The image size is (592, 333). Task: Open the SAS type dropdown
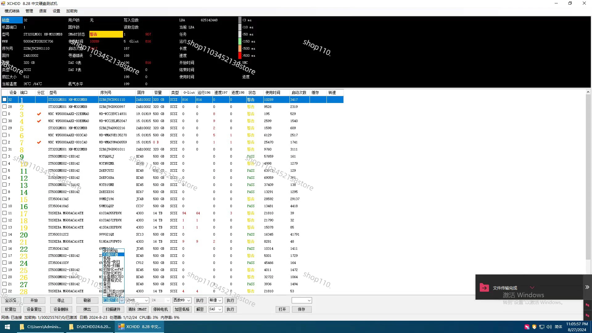pyautogui.click(x=220, y=309)
